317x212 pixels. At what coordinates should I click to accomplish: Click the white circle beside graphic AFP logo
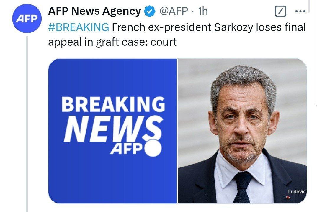(153, 148)
